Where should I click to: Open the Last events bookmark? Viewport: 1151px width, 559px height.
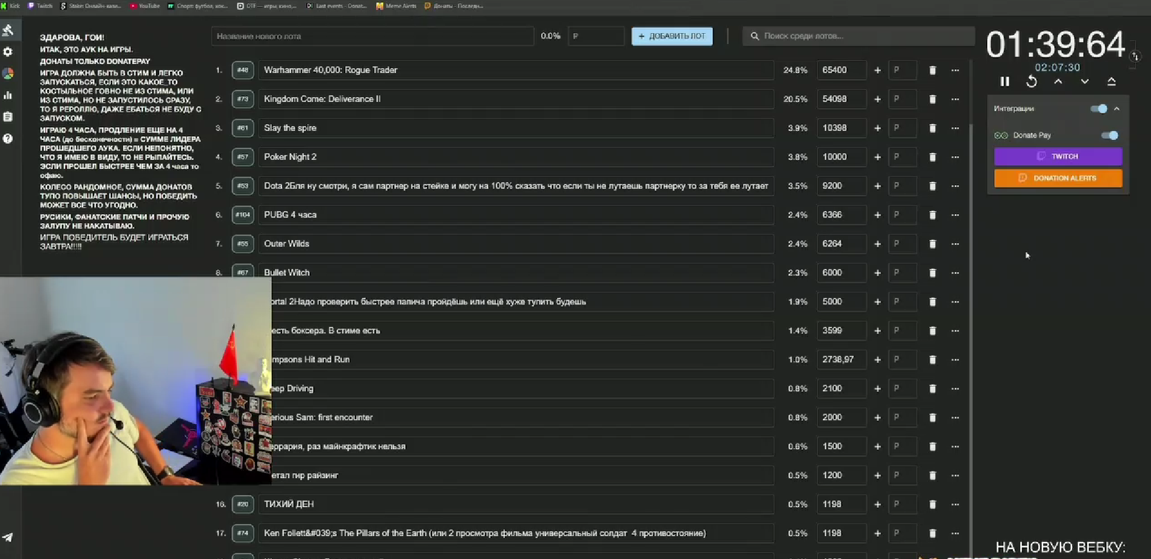pos(337,5)
